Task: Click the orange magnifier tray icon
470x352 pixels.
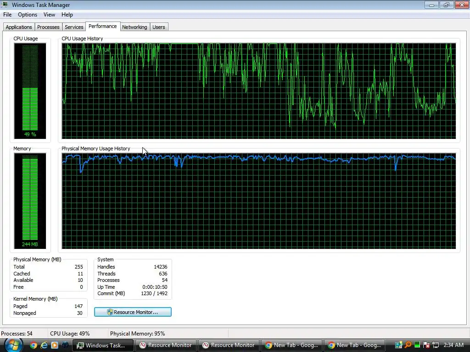Action: coord(408,346)
